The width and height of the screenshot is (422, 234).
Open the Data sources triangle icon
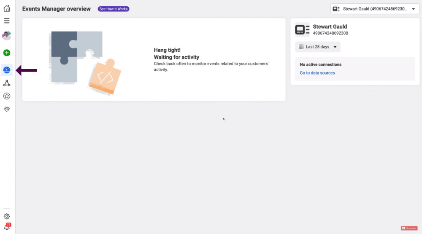point(7,83)
